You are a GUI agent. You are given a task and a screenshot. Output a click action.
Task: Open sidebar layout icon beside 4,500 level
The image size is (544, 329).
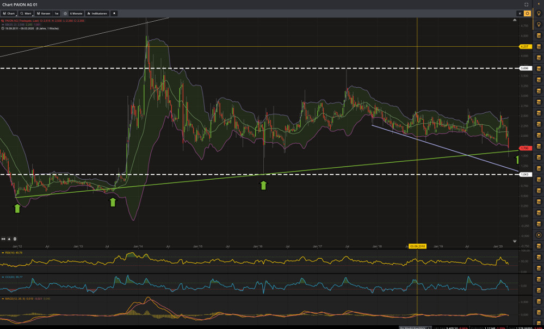(539, 36)
